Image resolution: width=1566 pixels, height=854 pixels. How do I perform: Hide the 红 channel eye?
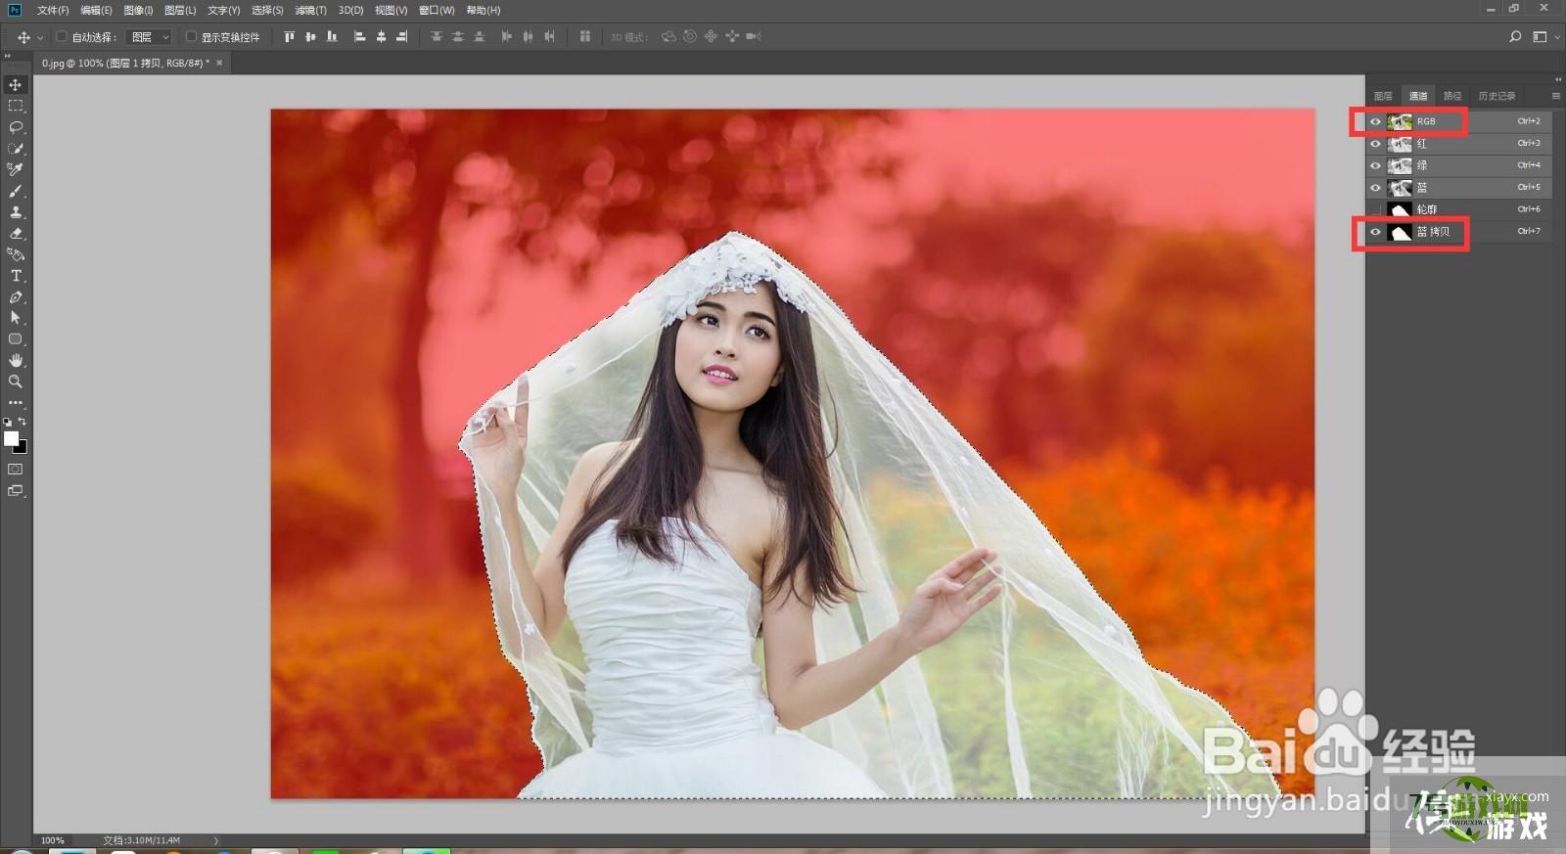click(1375, 144)
